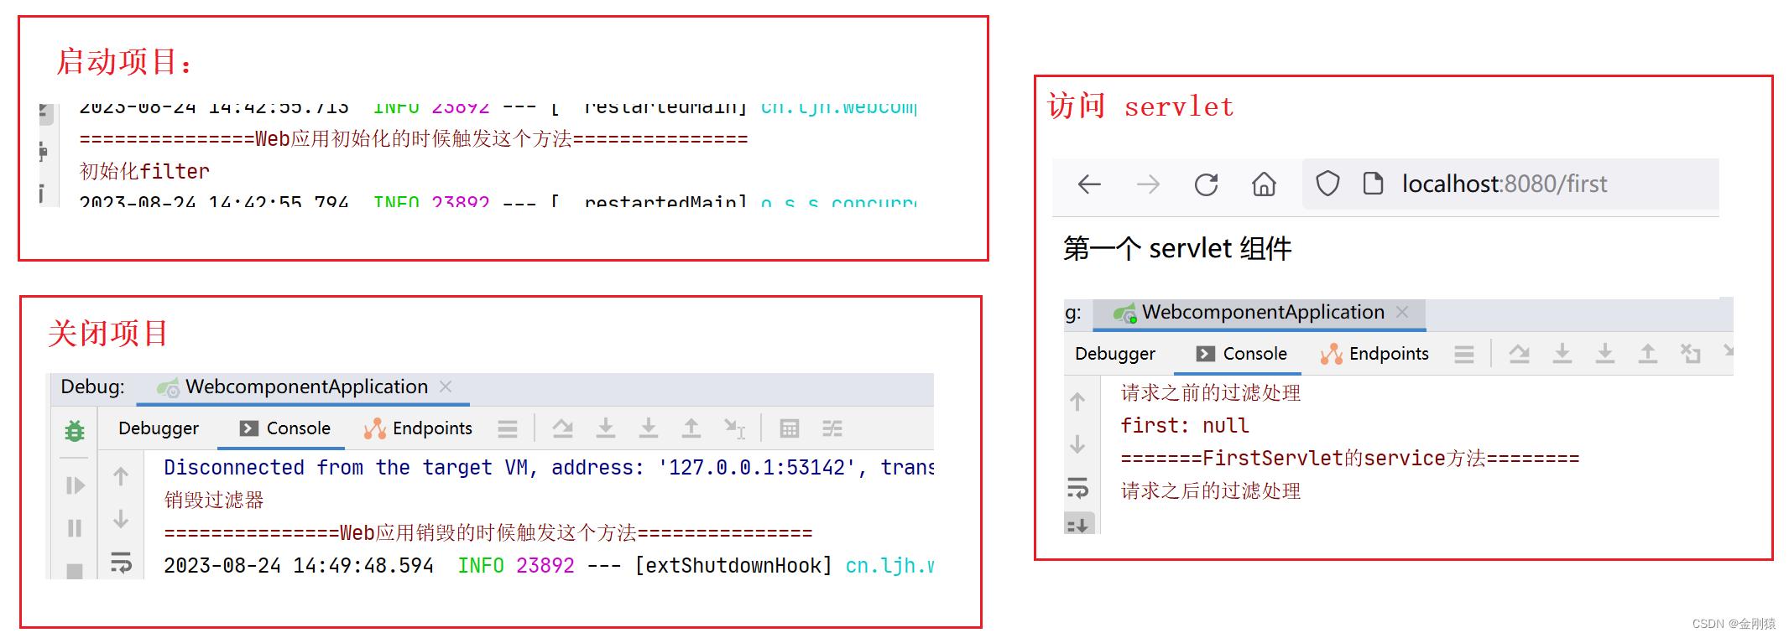Click Pause Program icon in shutdown debug panel

click(x=75, y=528)
